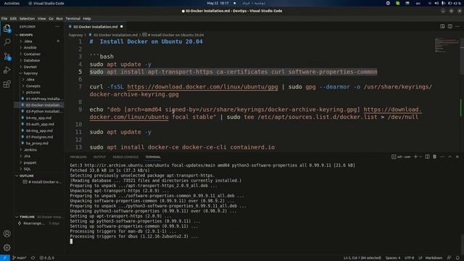Maximize the panel with caret icon
Viewport: 464px width, 261px height.
449,157
